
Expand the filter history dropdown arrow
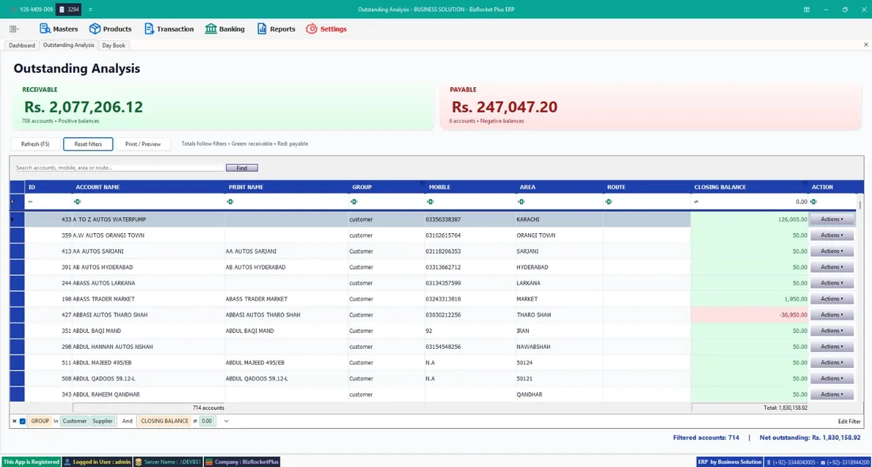tap(227, 422)
